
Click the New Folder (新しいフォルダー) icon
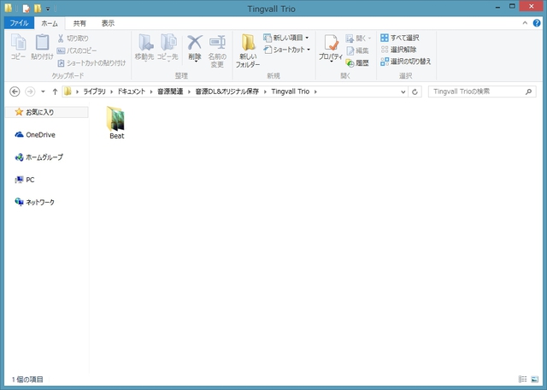click(247, 50)
